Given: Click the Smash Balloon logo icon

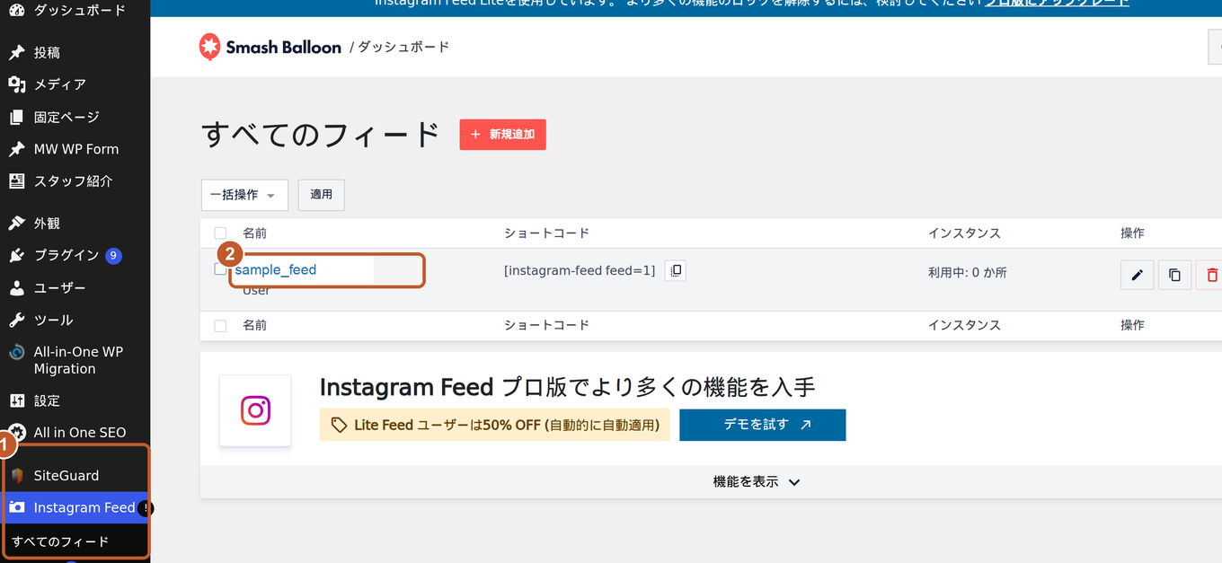Looking at the screenshot, I should (209, 47).
